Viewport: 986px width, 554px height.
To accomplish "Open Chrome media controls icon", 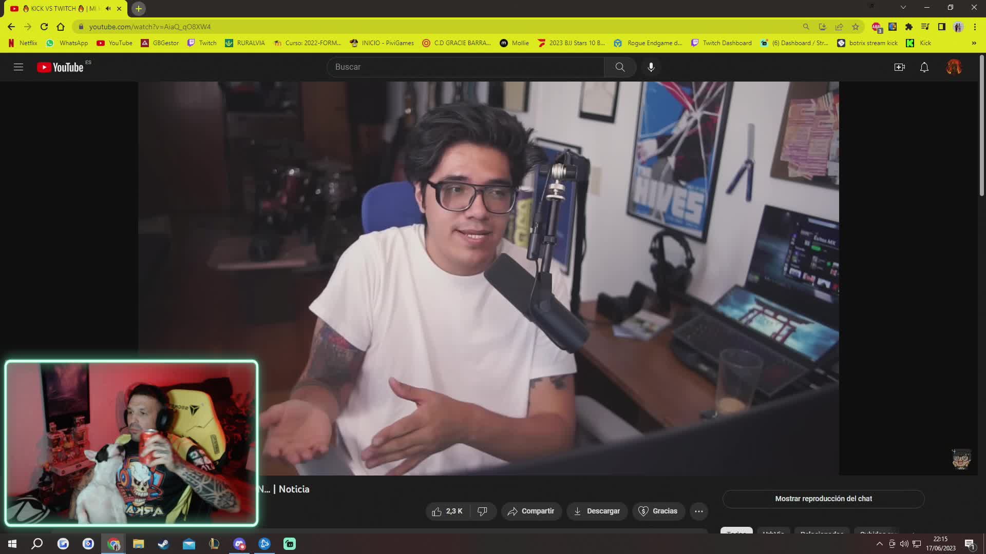I will point(925,27).
